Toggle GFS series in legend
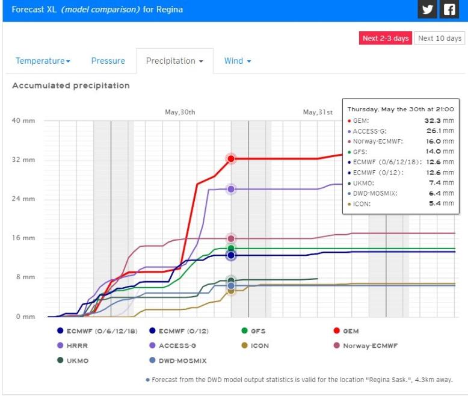The height and width of the screenshot is (396, 468). click(253, 331)
